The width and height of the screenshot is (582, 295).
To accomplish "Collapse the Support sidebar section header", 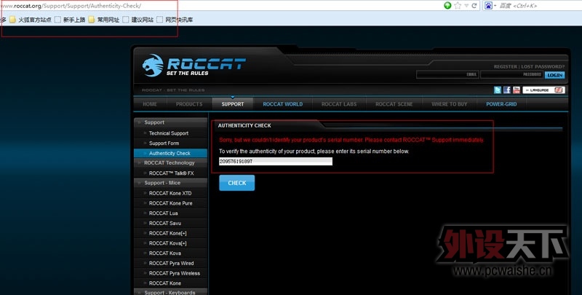I will click(170, 122).
